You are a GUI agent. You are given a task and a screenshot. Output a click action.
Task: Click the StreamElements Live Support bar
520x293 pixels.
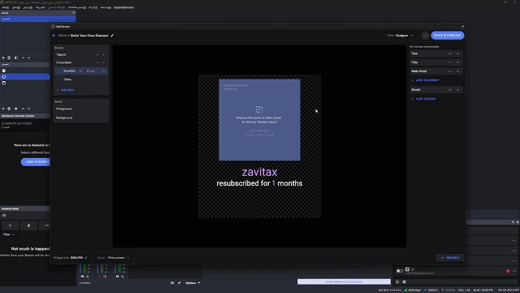344,282
